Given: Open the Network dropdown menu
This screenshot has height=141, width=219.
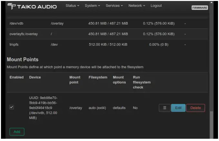Looking at the screenshot, I should tap(136, 6).
